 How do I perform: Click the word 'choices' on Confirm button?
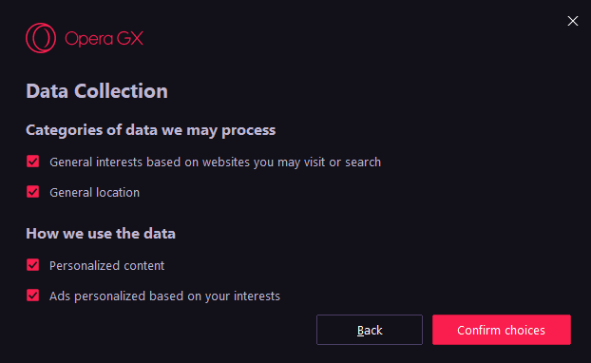click(524, 330)
